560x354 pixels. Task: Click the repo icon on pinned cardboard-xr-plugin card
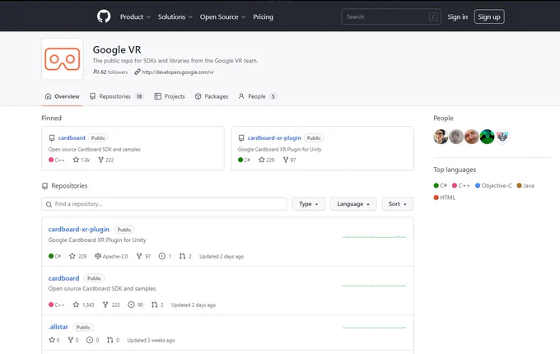[241, 137]
